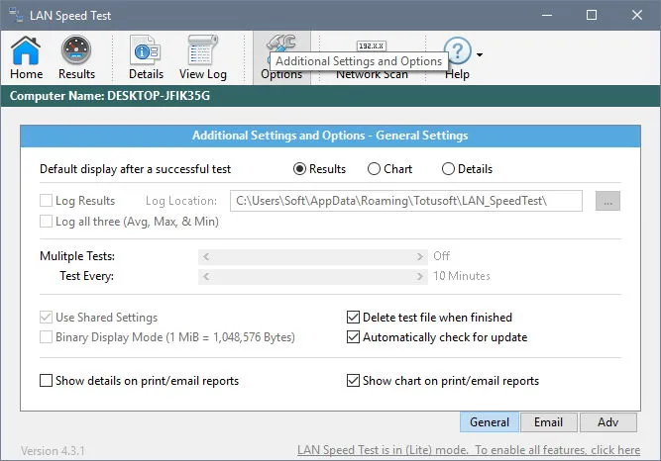Disable Automatically check for update
The height and width of the screenshot is (461, 661).
(353, 336)
